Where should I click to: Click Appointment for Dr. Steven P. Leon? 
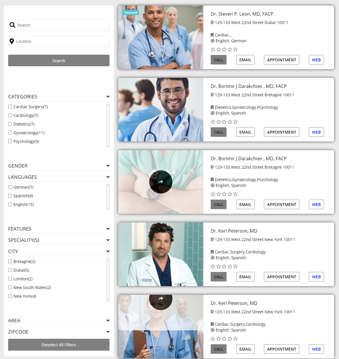click(281, 60)
